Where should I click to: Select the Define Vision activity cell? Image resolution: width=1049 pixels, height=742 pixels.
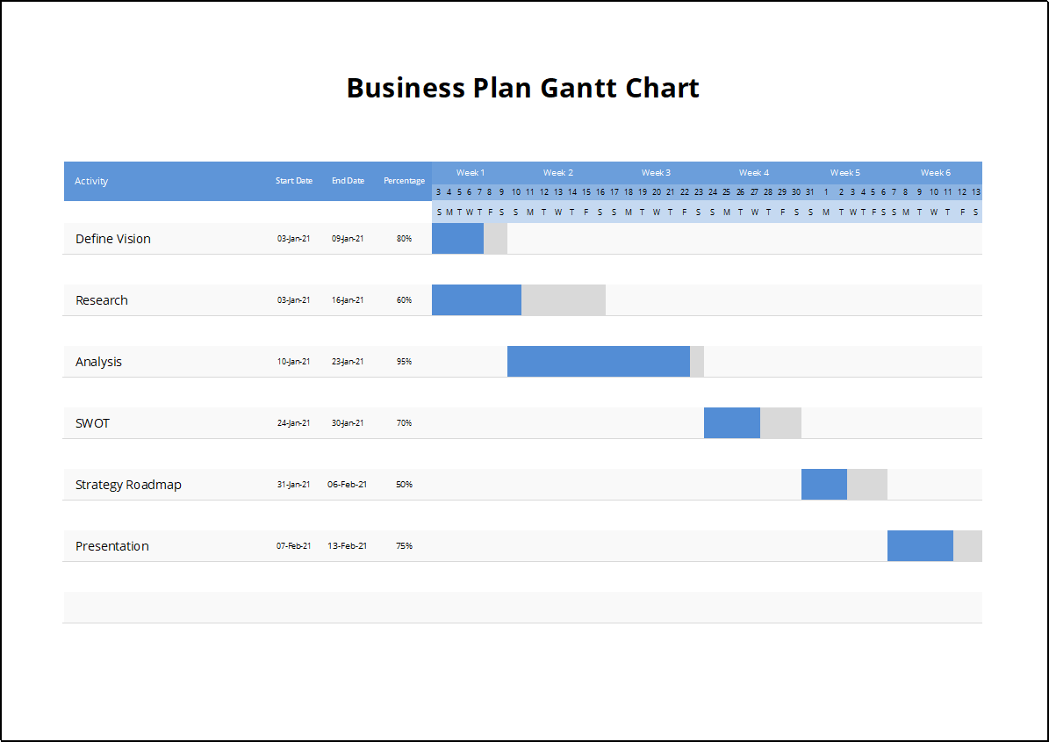click(x=113, y=239)
